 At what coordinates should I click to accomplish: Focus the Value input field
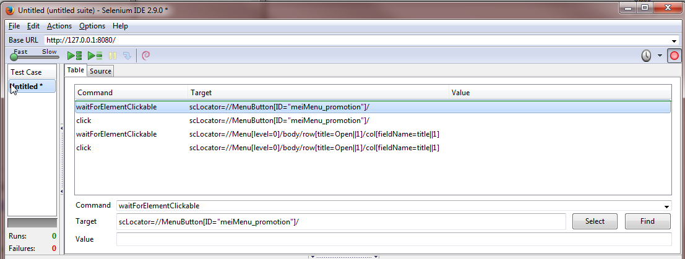click(x=394, y=239)
